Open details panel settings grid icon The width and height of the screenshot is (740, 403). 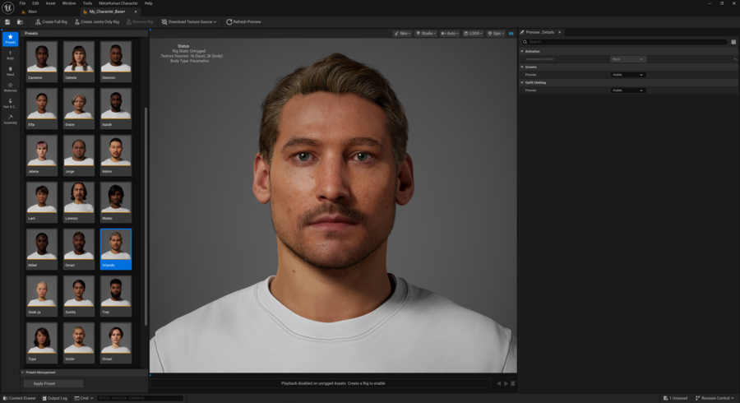coord(733,41)
